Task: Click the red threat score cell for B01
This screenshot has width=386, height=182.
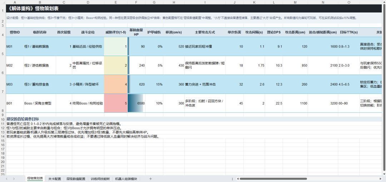Action: coord(116,103)
